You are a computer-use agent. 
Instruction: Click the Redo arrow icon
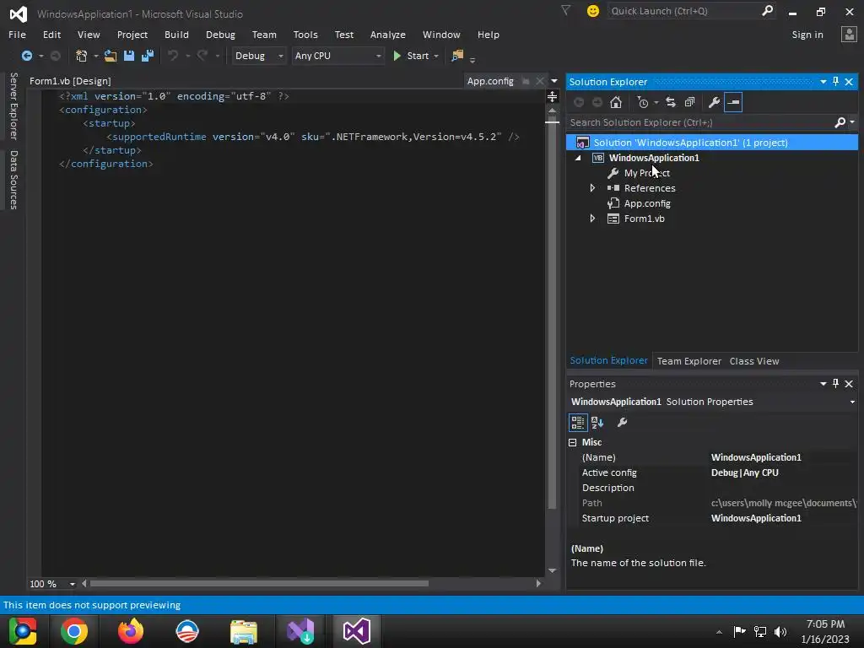pos(202,56)
